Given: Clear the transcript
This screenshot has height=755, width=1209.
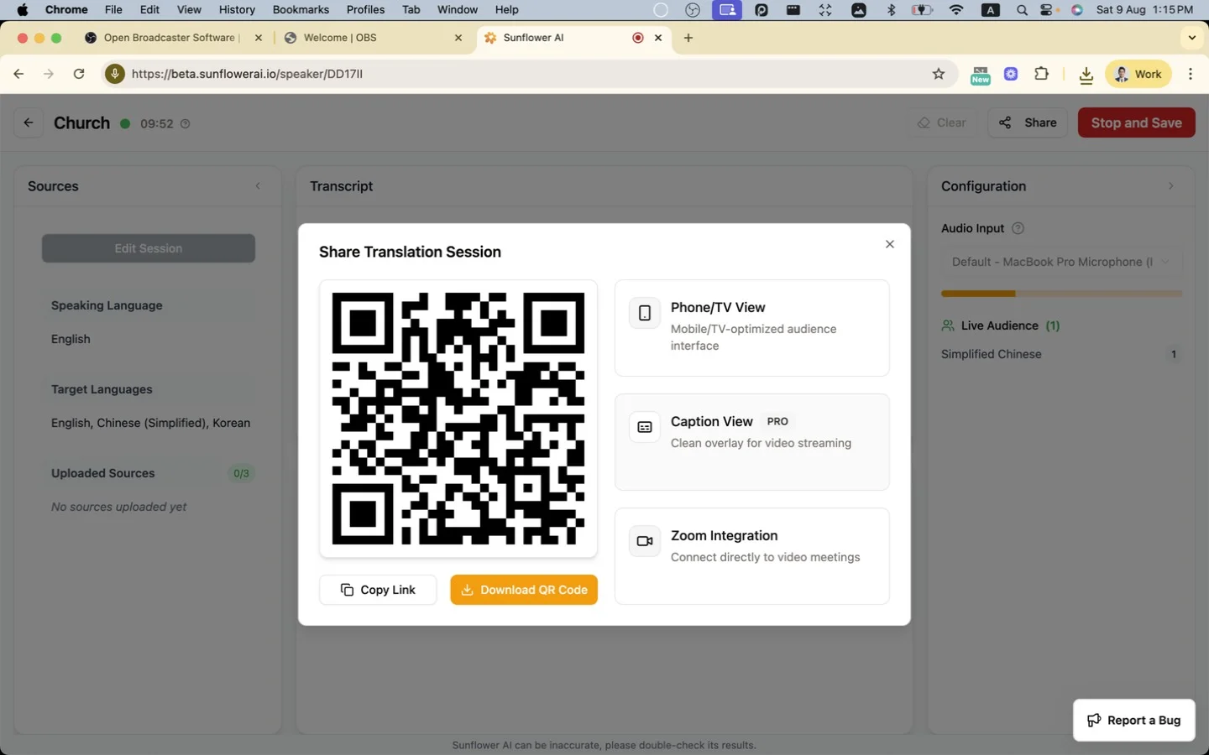Looking at the screenshot, I should tap(942, 122).
